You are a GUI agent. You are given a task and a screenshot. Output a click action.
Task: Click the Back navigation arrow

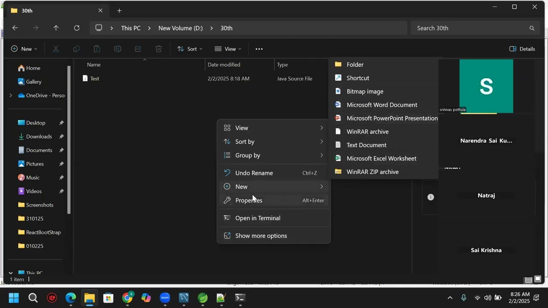click(15, 28)
